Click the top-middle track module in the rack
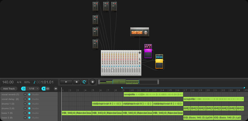The width and height of the screenshot is (248, 121). pos(106,7)
